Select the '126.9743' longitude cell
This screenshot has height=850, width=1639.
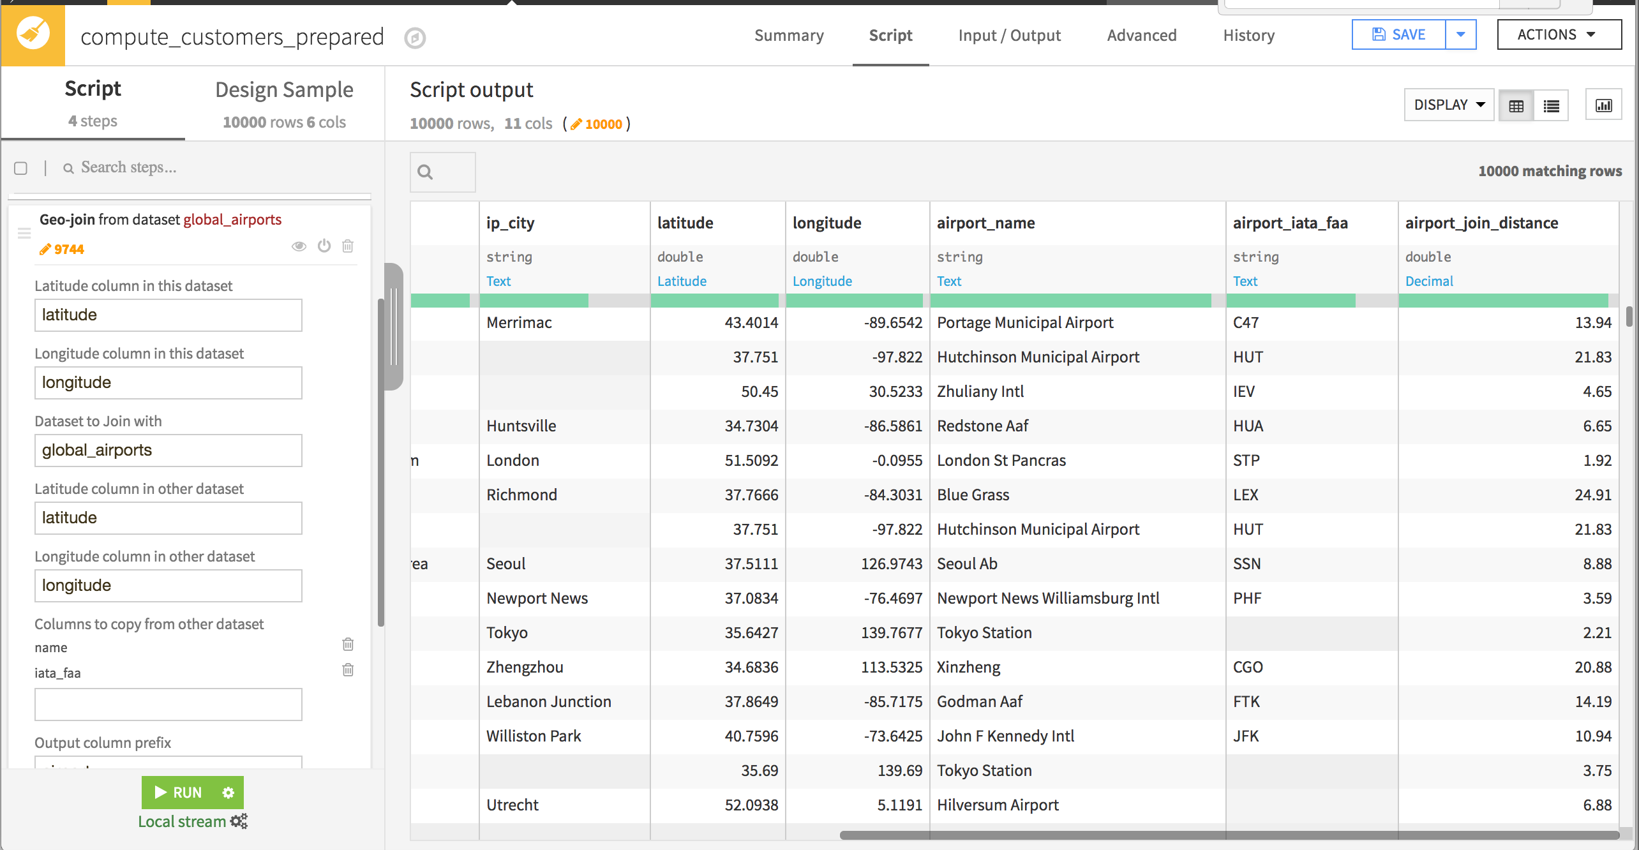(x=858, y=564)
